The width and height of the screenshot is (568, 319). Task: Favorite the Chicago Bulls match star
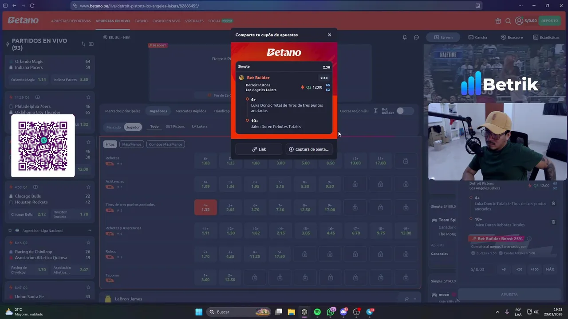(x=88, y=187)
